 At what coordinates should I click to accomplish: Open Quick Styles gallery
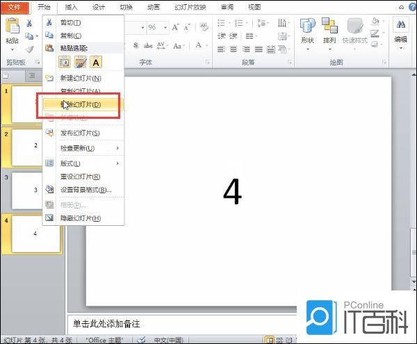354,34
